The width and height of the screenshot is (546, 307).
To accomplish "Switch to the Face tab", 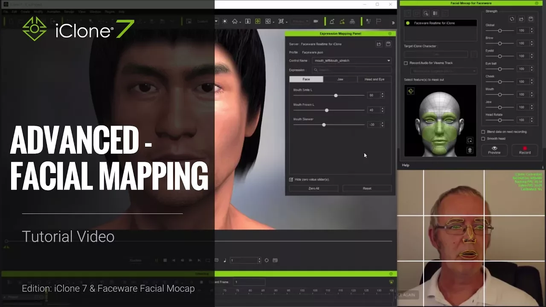I will point(306,79).
